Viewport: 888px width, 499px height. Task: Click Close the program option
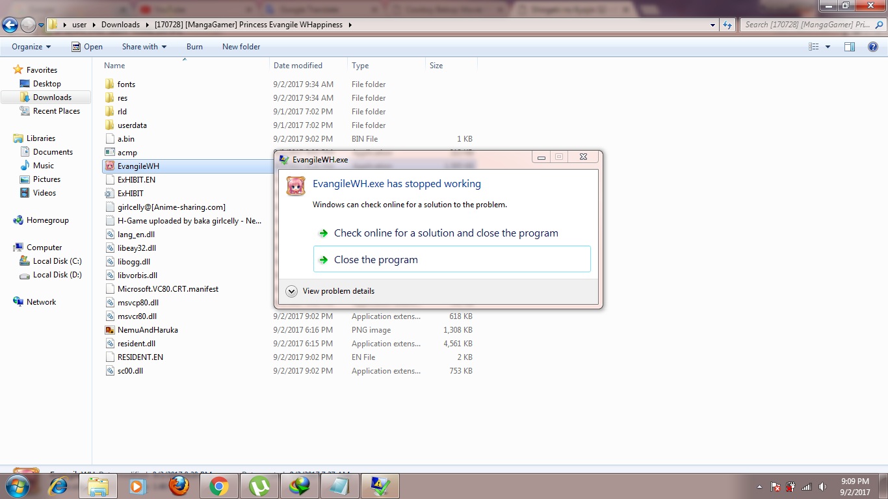[x=376, y=259]
